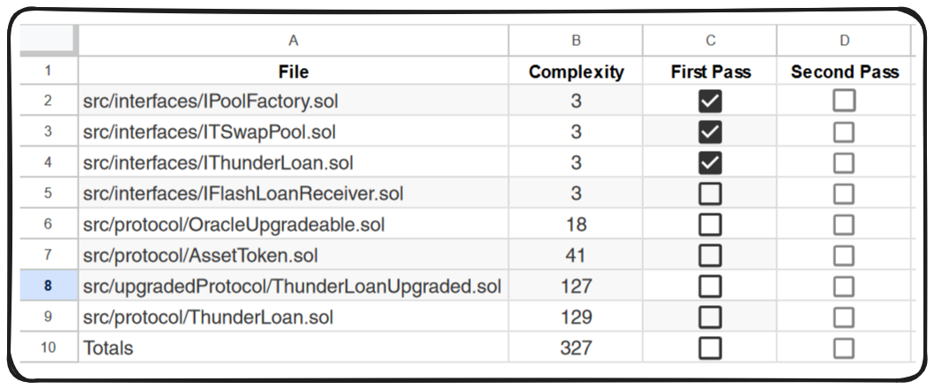This screenshot has width=934, height=389.
Task: Click the File header cell
Action: (x=293, y=71)
